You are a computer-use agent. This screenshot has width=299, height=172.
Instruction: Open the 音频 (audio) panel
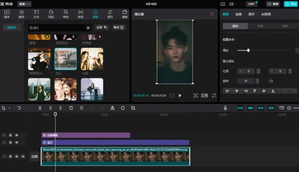tap(21, 14)
